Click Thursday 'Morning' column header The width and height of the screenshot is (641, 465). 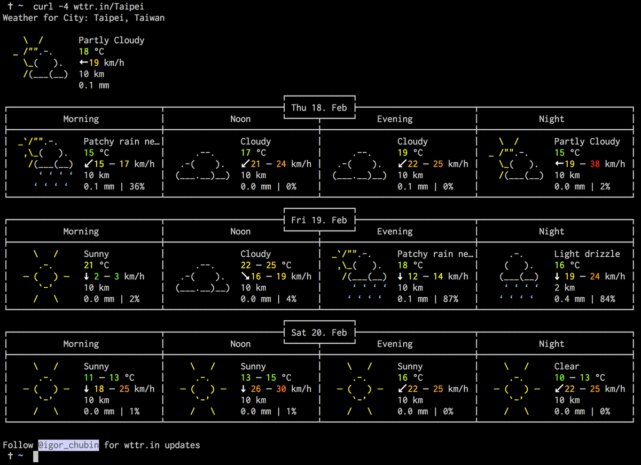[x=81, y=119]
